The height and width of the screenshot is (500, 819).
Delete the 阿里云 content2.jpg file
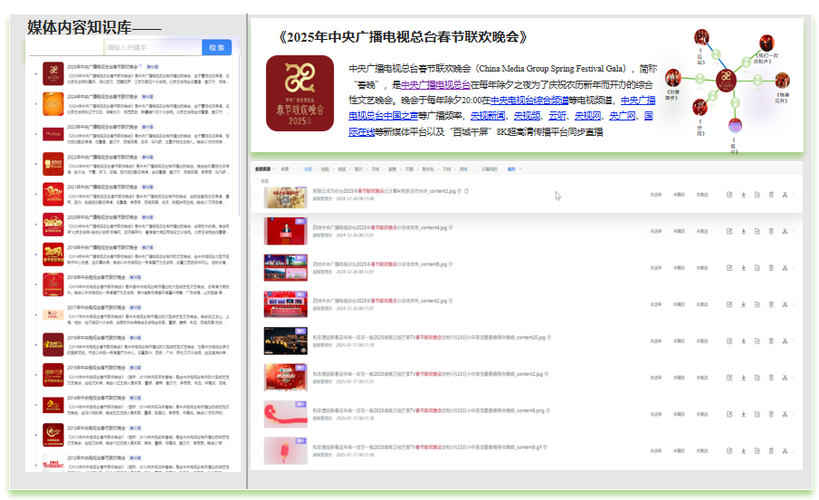(771, 195)
